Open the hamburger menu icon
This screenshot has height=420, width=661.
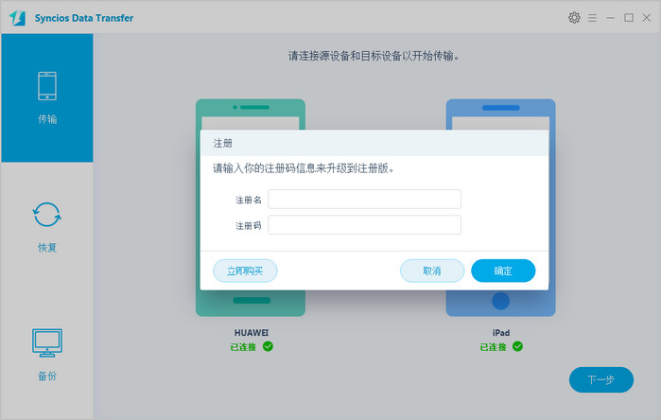[592, 18]
